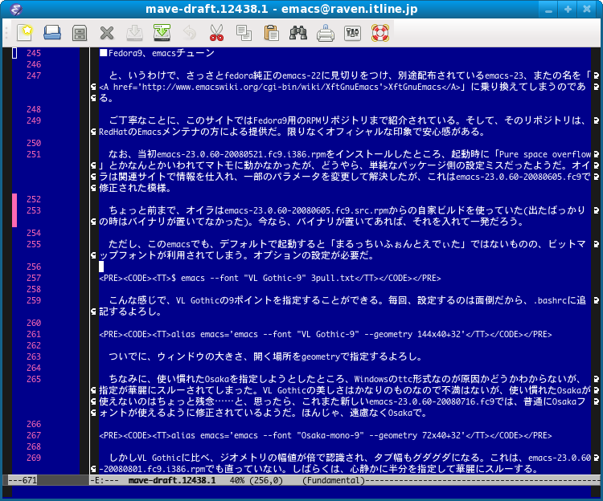
Task: Click the Copy toolbar icon
Action: coord(244,33)
